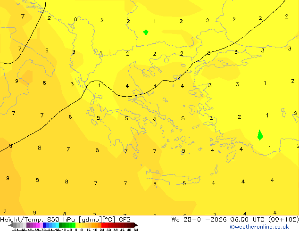Click the dark right arrow of the color scale

pos(136,225)
